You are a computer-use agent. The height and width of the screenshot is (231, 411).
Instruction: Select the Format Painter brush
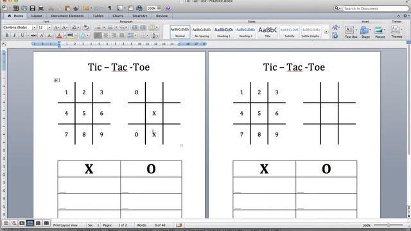tap(76, 8)
